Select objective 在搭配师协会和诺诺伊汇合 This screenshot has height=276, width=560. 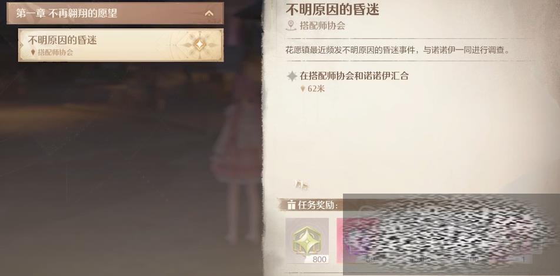[x=354, y=76]
